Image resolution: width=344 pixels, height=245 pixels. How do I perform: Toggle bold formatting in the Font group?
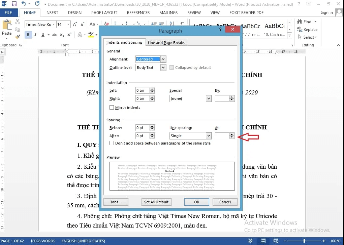tap(28, 34)
